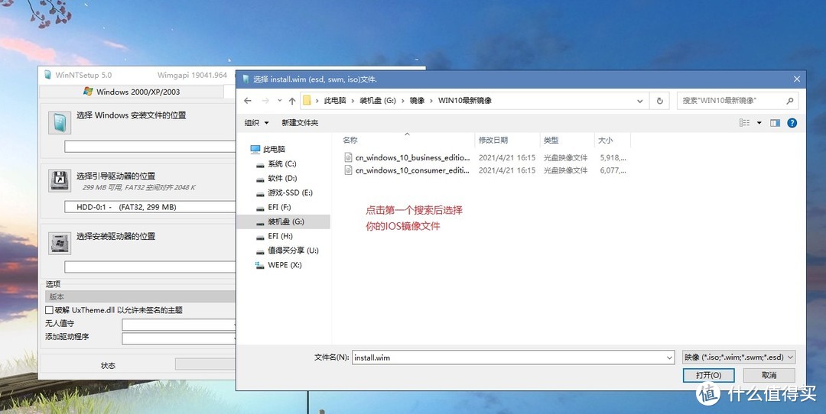Select 软件 (D:) drive

[276, 178]
